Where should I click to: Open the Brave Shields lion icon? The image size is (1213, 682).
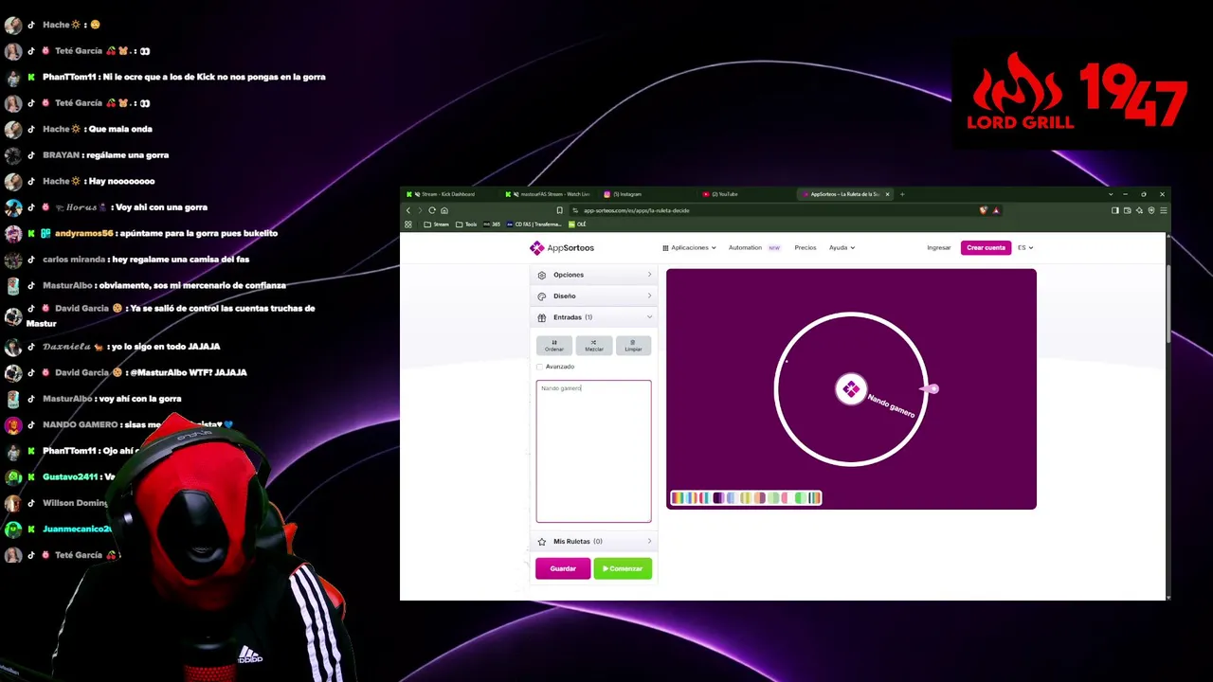click(983, 210)
